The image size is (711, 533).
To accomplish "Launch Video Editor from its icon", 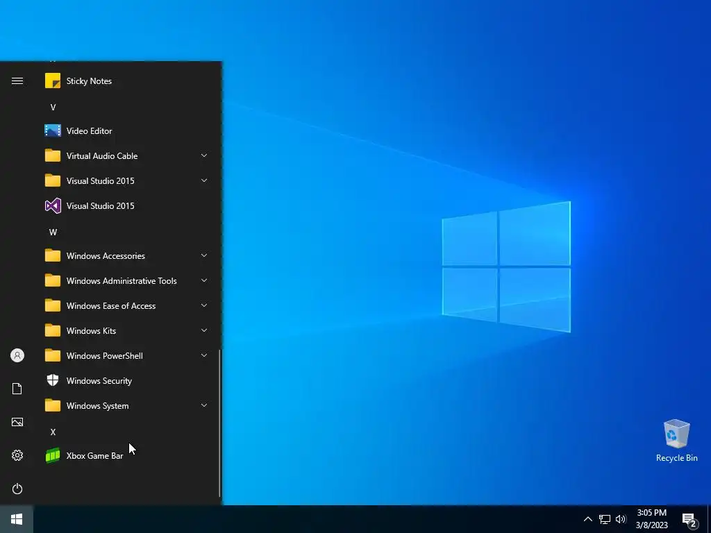I will pyautogui.click(x=53, y=131).
